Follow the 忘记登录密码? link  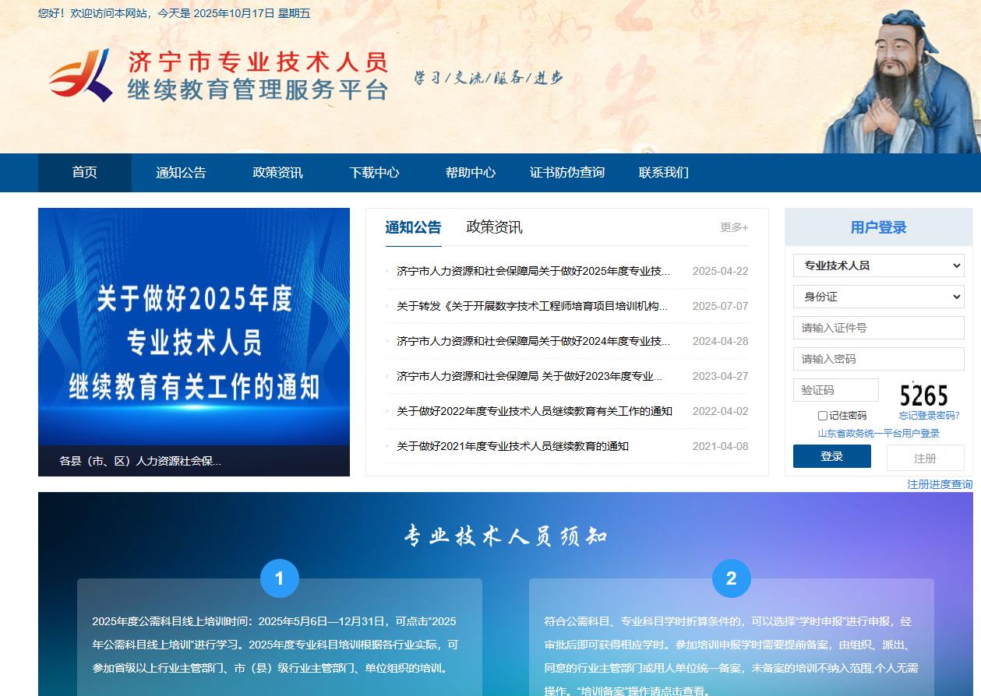point(929,416)
